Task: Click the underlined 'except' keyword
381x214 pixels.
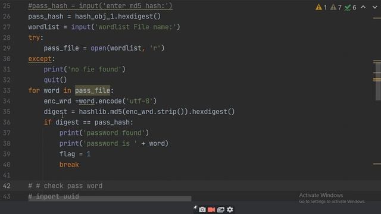Action: (x=40, y=59)
